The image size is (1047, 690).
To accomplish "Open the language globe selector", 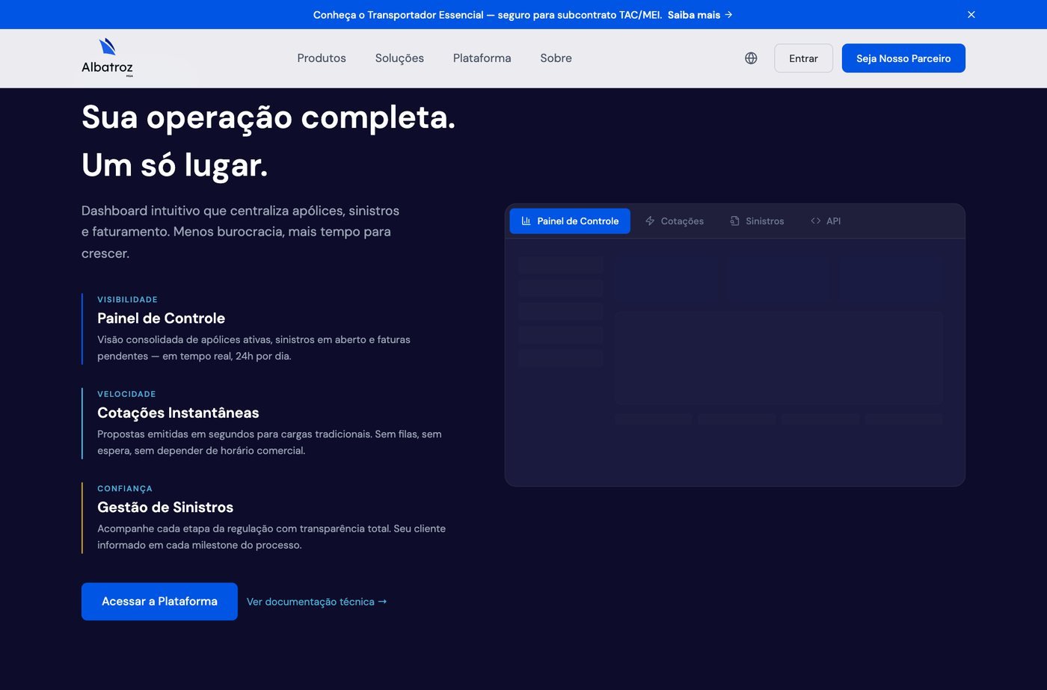I will (751, 58).
